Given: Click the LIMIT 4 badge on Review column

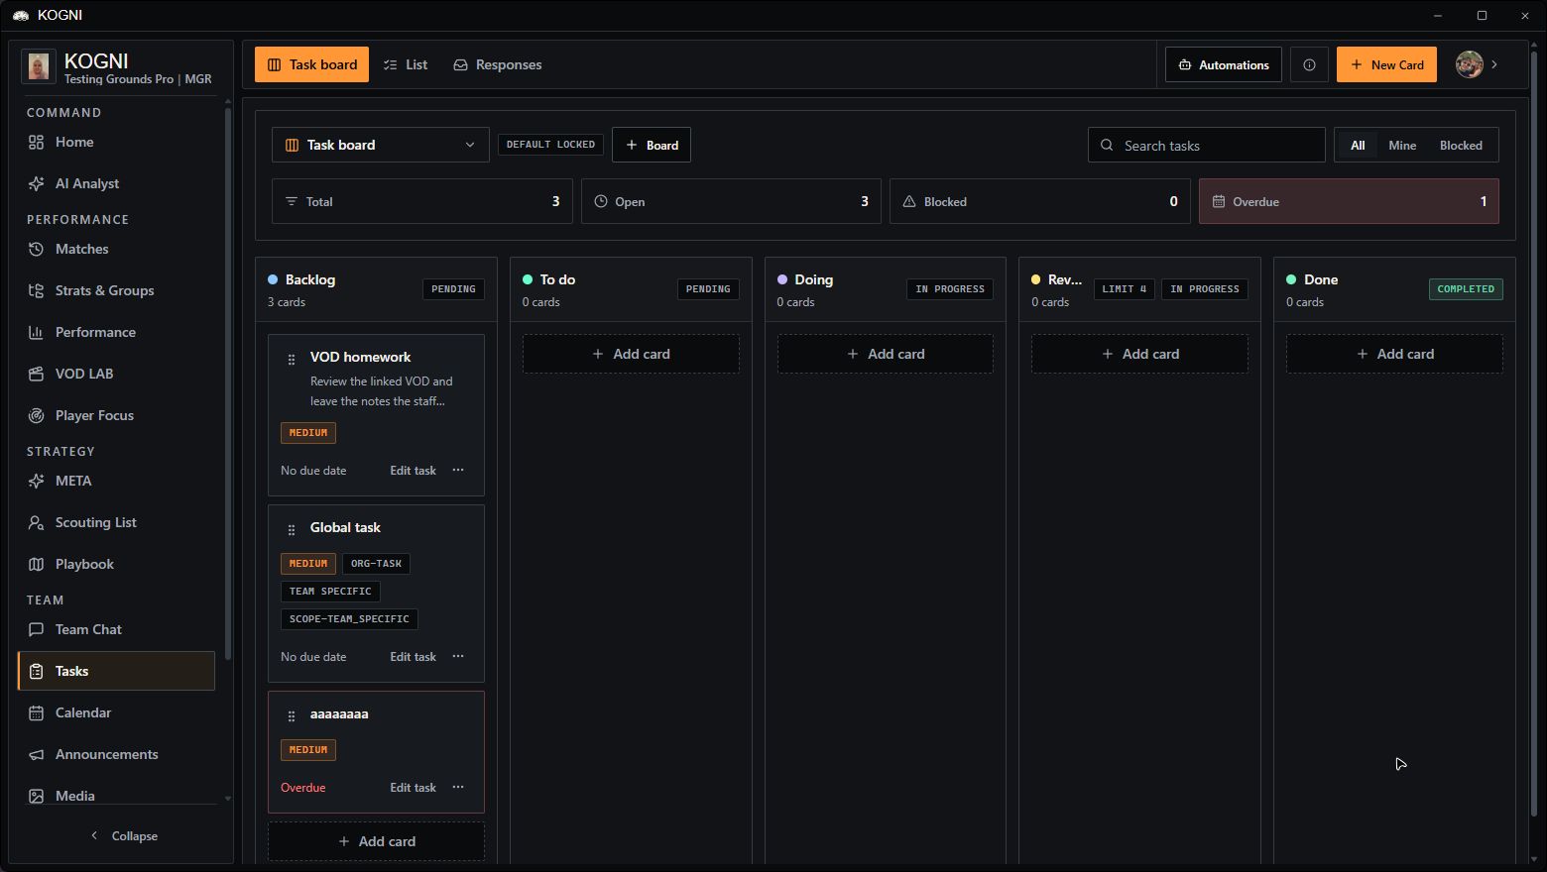Looking at the screenshot, I should (x=1124, y=289).
